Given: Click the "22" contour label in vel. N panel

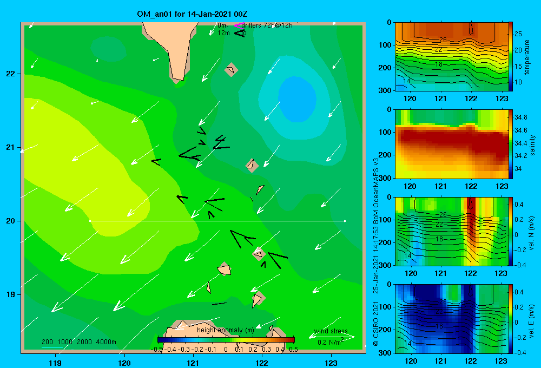Looking at the screenshot, I should click(x=439, y=225).
